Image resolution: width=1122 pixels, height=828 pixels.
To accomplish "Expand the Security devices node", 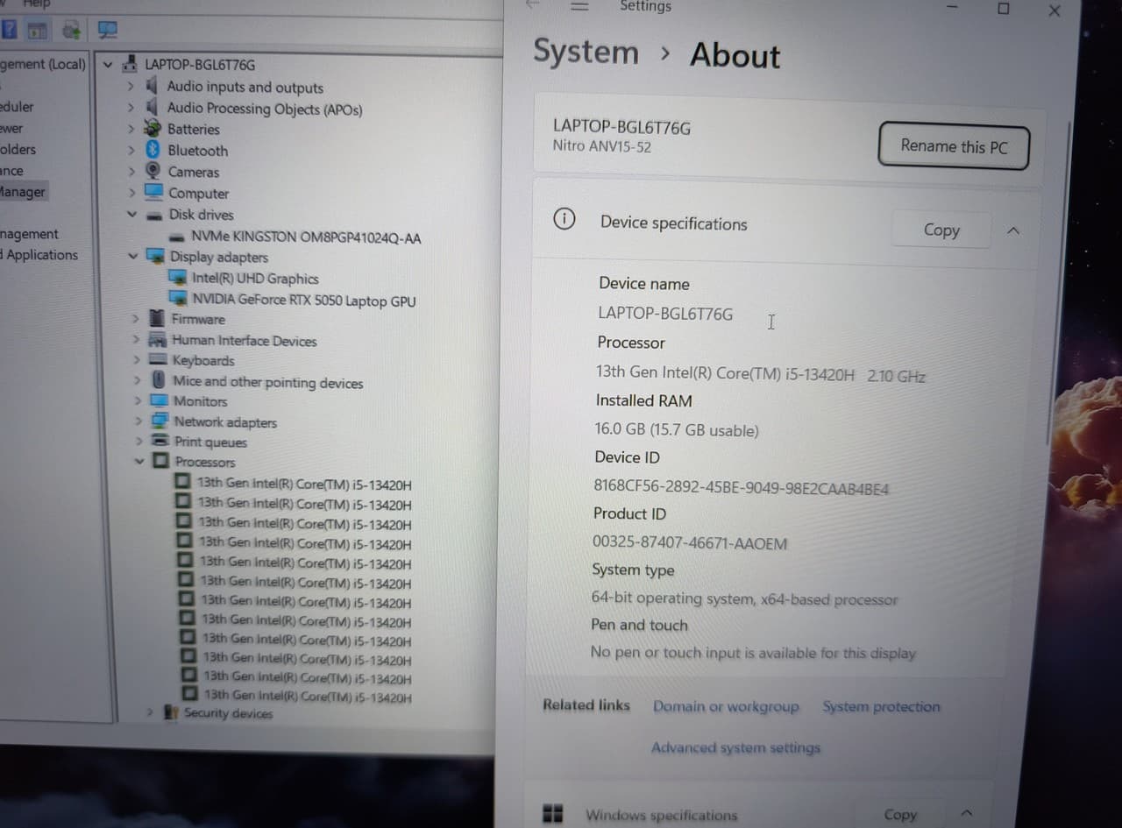I will tap(150, 712).
